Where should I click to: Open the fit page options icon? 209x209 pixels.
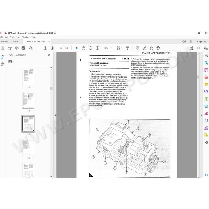119,48
